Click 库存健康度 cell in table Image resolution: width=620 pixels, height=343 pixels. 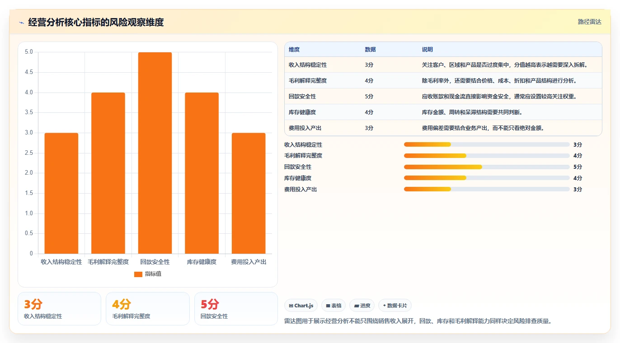(x=302, y=112)
